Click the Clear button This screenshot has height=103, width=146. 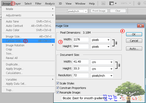coord(118,11)
